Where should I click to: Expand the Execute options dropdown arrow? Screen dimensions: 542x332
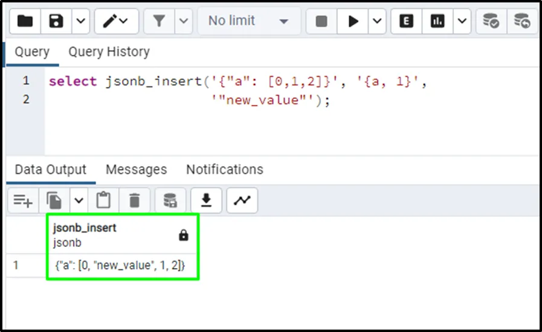click(x=377, y=22)
